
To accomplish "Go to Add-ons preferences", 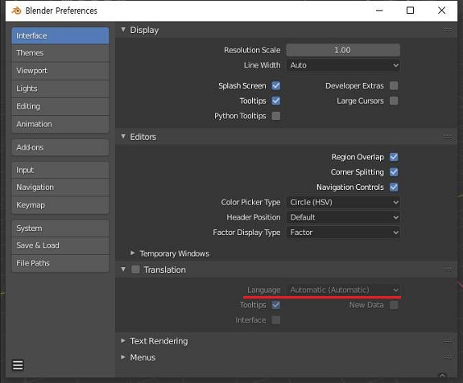I will point(60,147).
